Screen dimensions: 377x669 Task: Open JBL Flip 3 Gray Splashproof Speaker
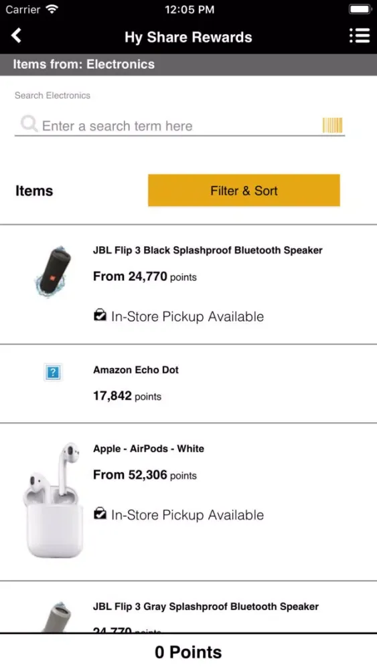click(188, 607)
